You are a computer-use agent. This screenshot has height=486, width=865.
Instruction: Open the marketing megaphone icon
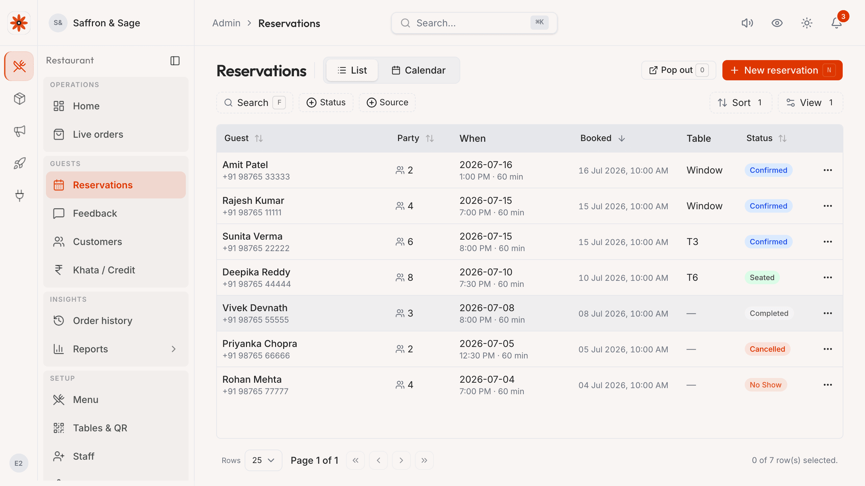pos(19,131)
